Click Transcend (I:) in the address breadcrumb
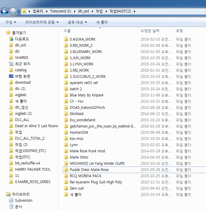This screenshot has width=206, height=210. tap(60, 11)
